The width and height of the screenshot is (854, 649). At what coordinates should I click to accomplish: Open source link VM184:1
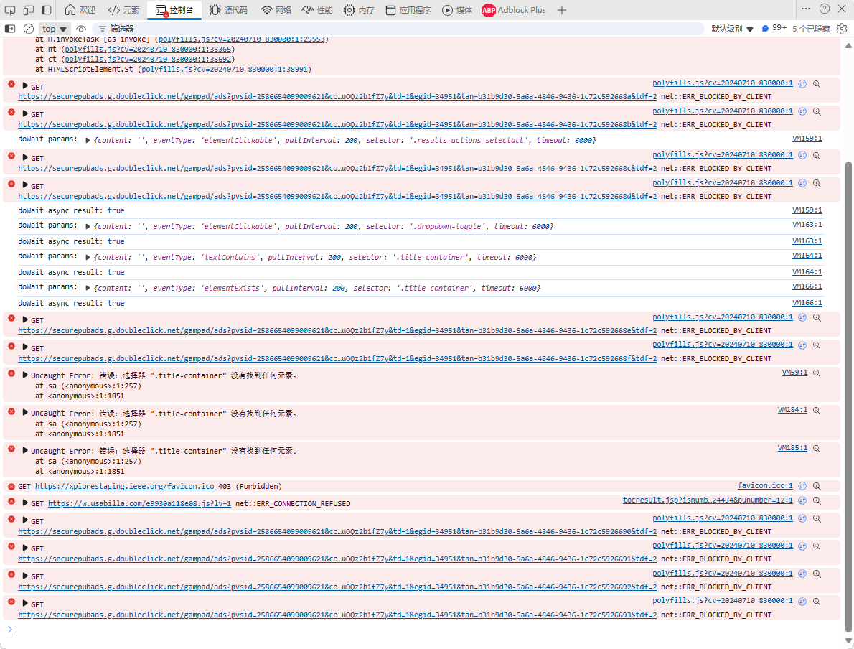(792, 410)
